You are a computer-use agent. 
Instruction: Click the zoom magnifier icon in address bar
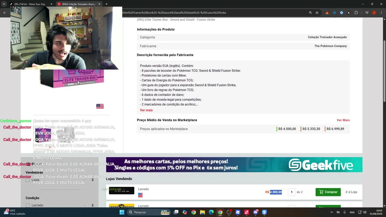(310, 13)
